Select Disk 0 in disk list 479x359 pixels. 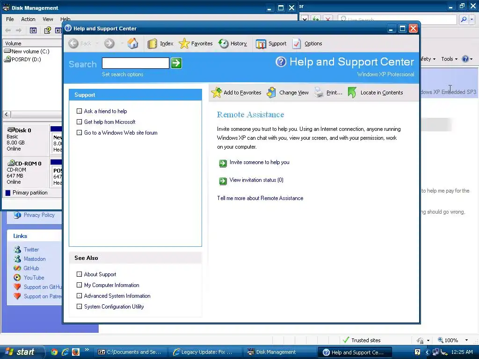pos(26,139)
